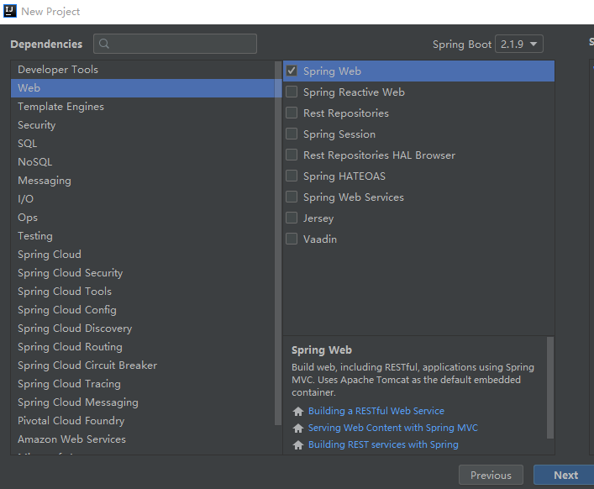Tick the Spring Session checkbox
This screenshot has width=594, height=489.
[x=292, y=134]
